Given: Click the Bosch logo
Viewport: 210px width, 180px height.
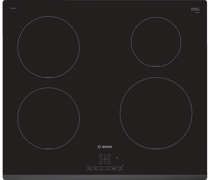Looking at the screenshot, I should click(104, 147).
